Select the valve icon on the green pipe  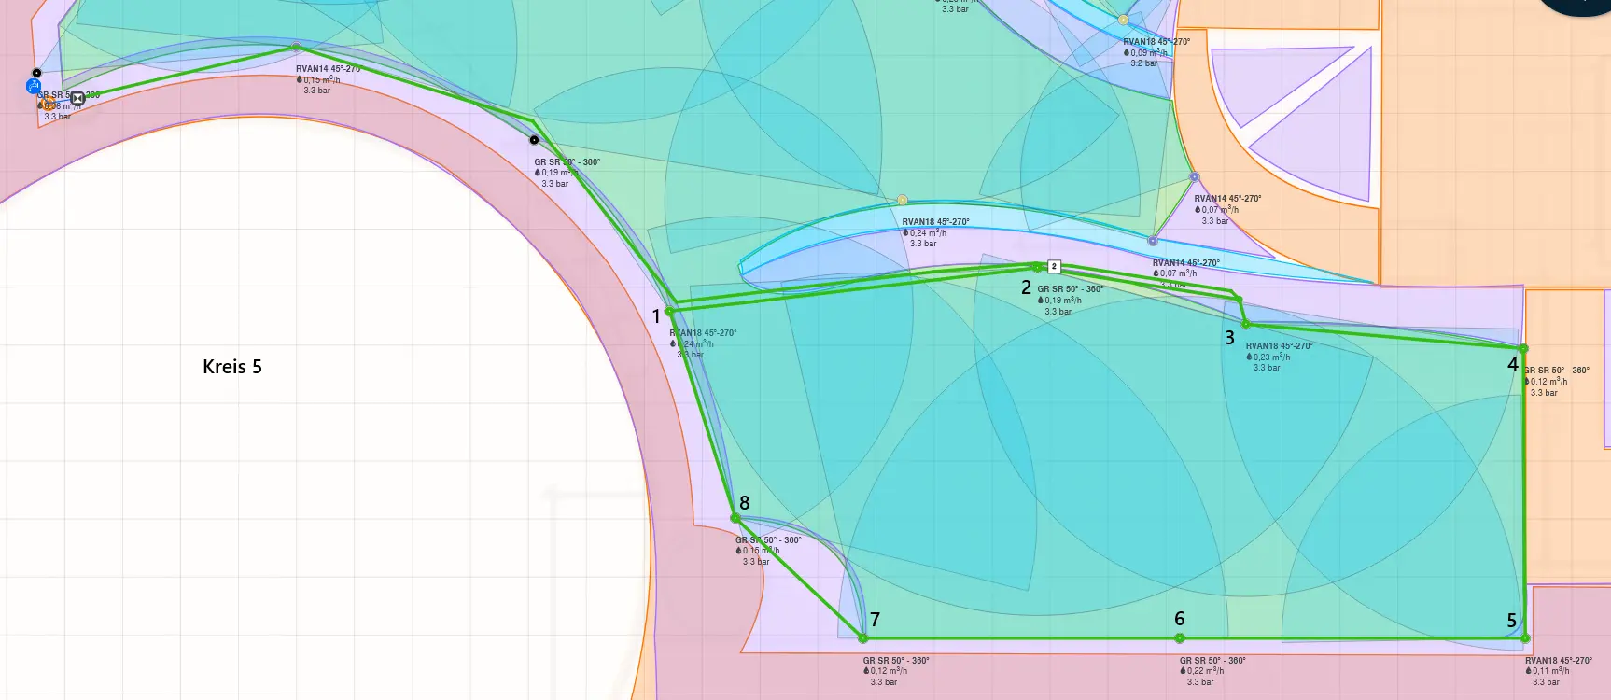78,98
